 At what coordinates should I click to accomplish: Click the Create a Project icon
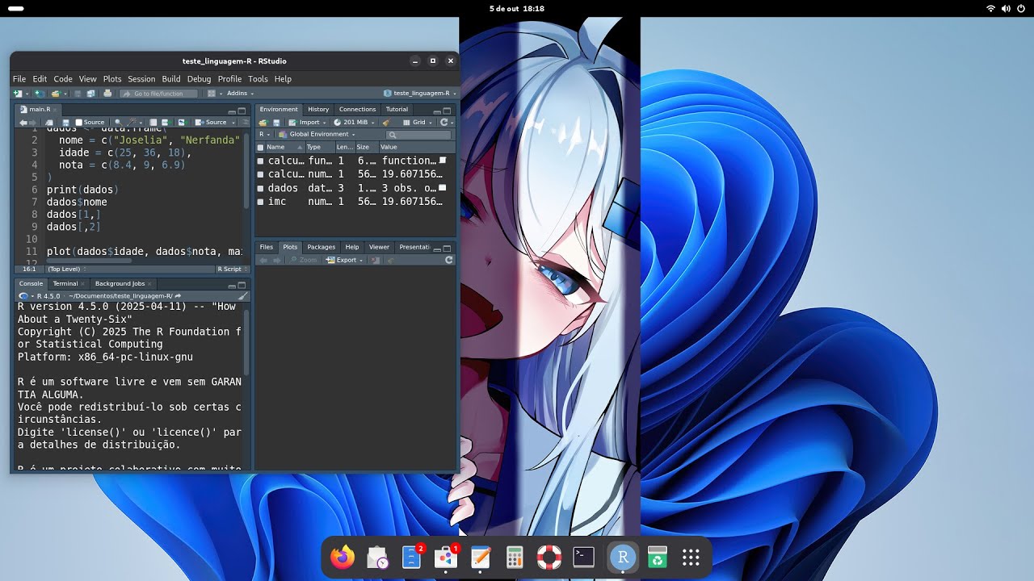pos(39,94)
